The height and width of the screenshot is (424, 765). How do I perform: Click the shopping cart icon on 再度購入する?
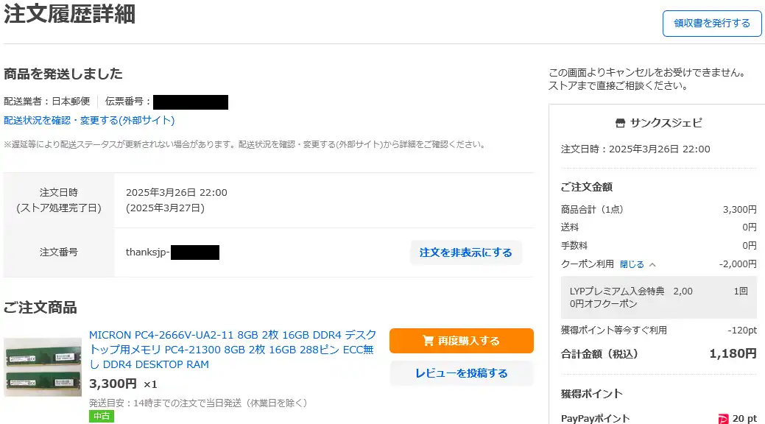[428, 340]
